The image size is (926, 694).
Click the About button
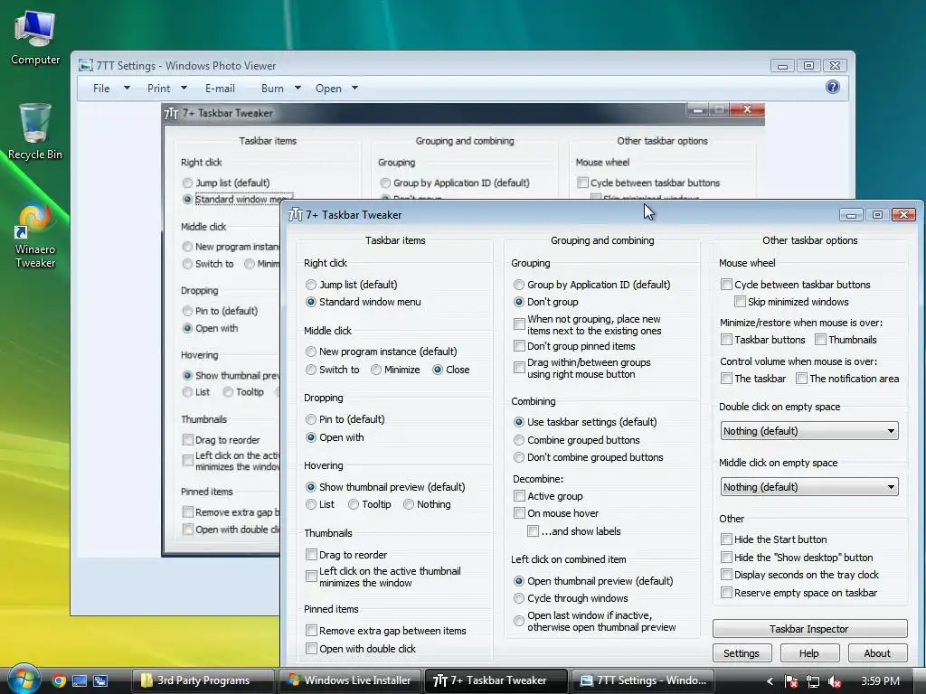tap(877, 653)
